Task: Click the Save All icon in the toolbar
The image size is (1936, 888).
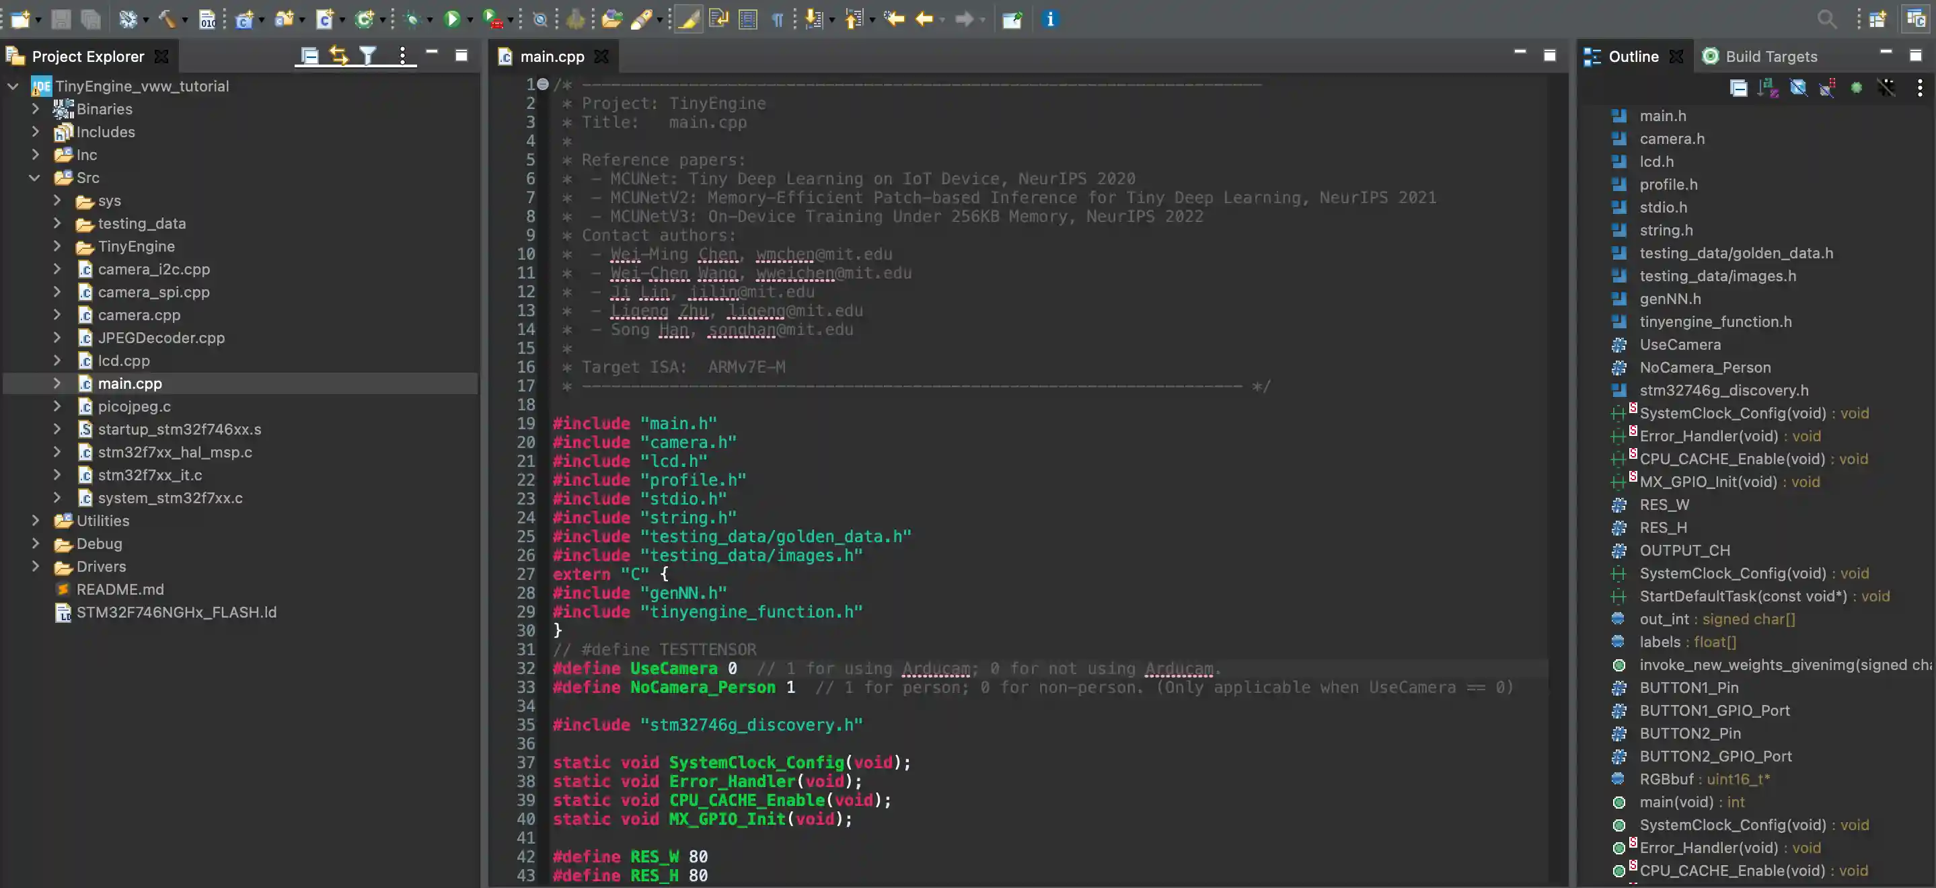Action: click(91, 20)
